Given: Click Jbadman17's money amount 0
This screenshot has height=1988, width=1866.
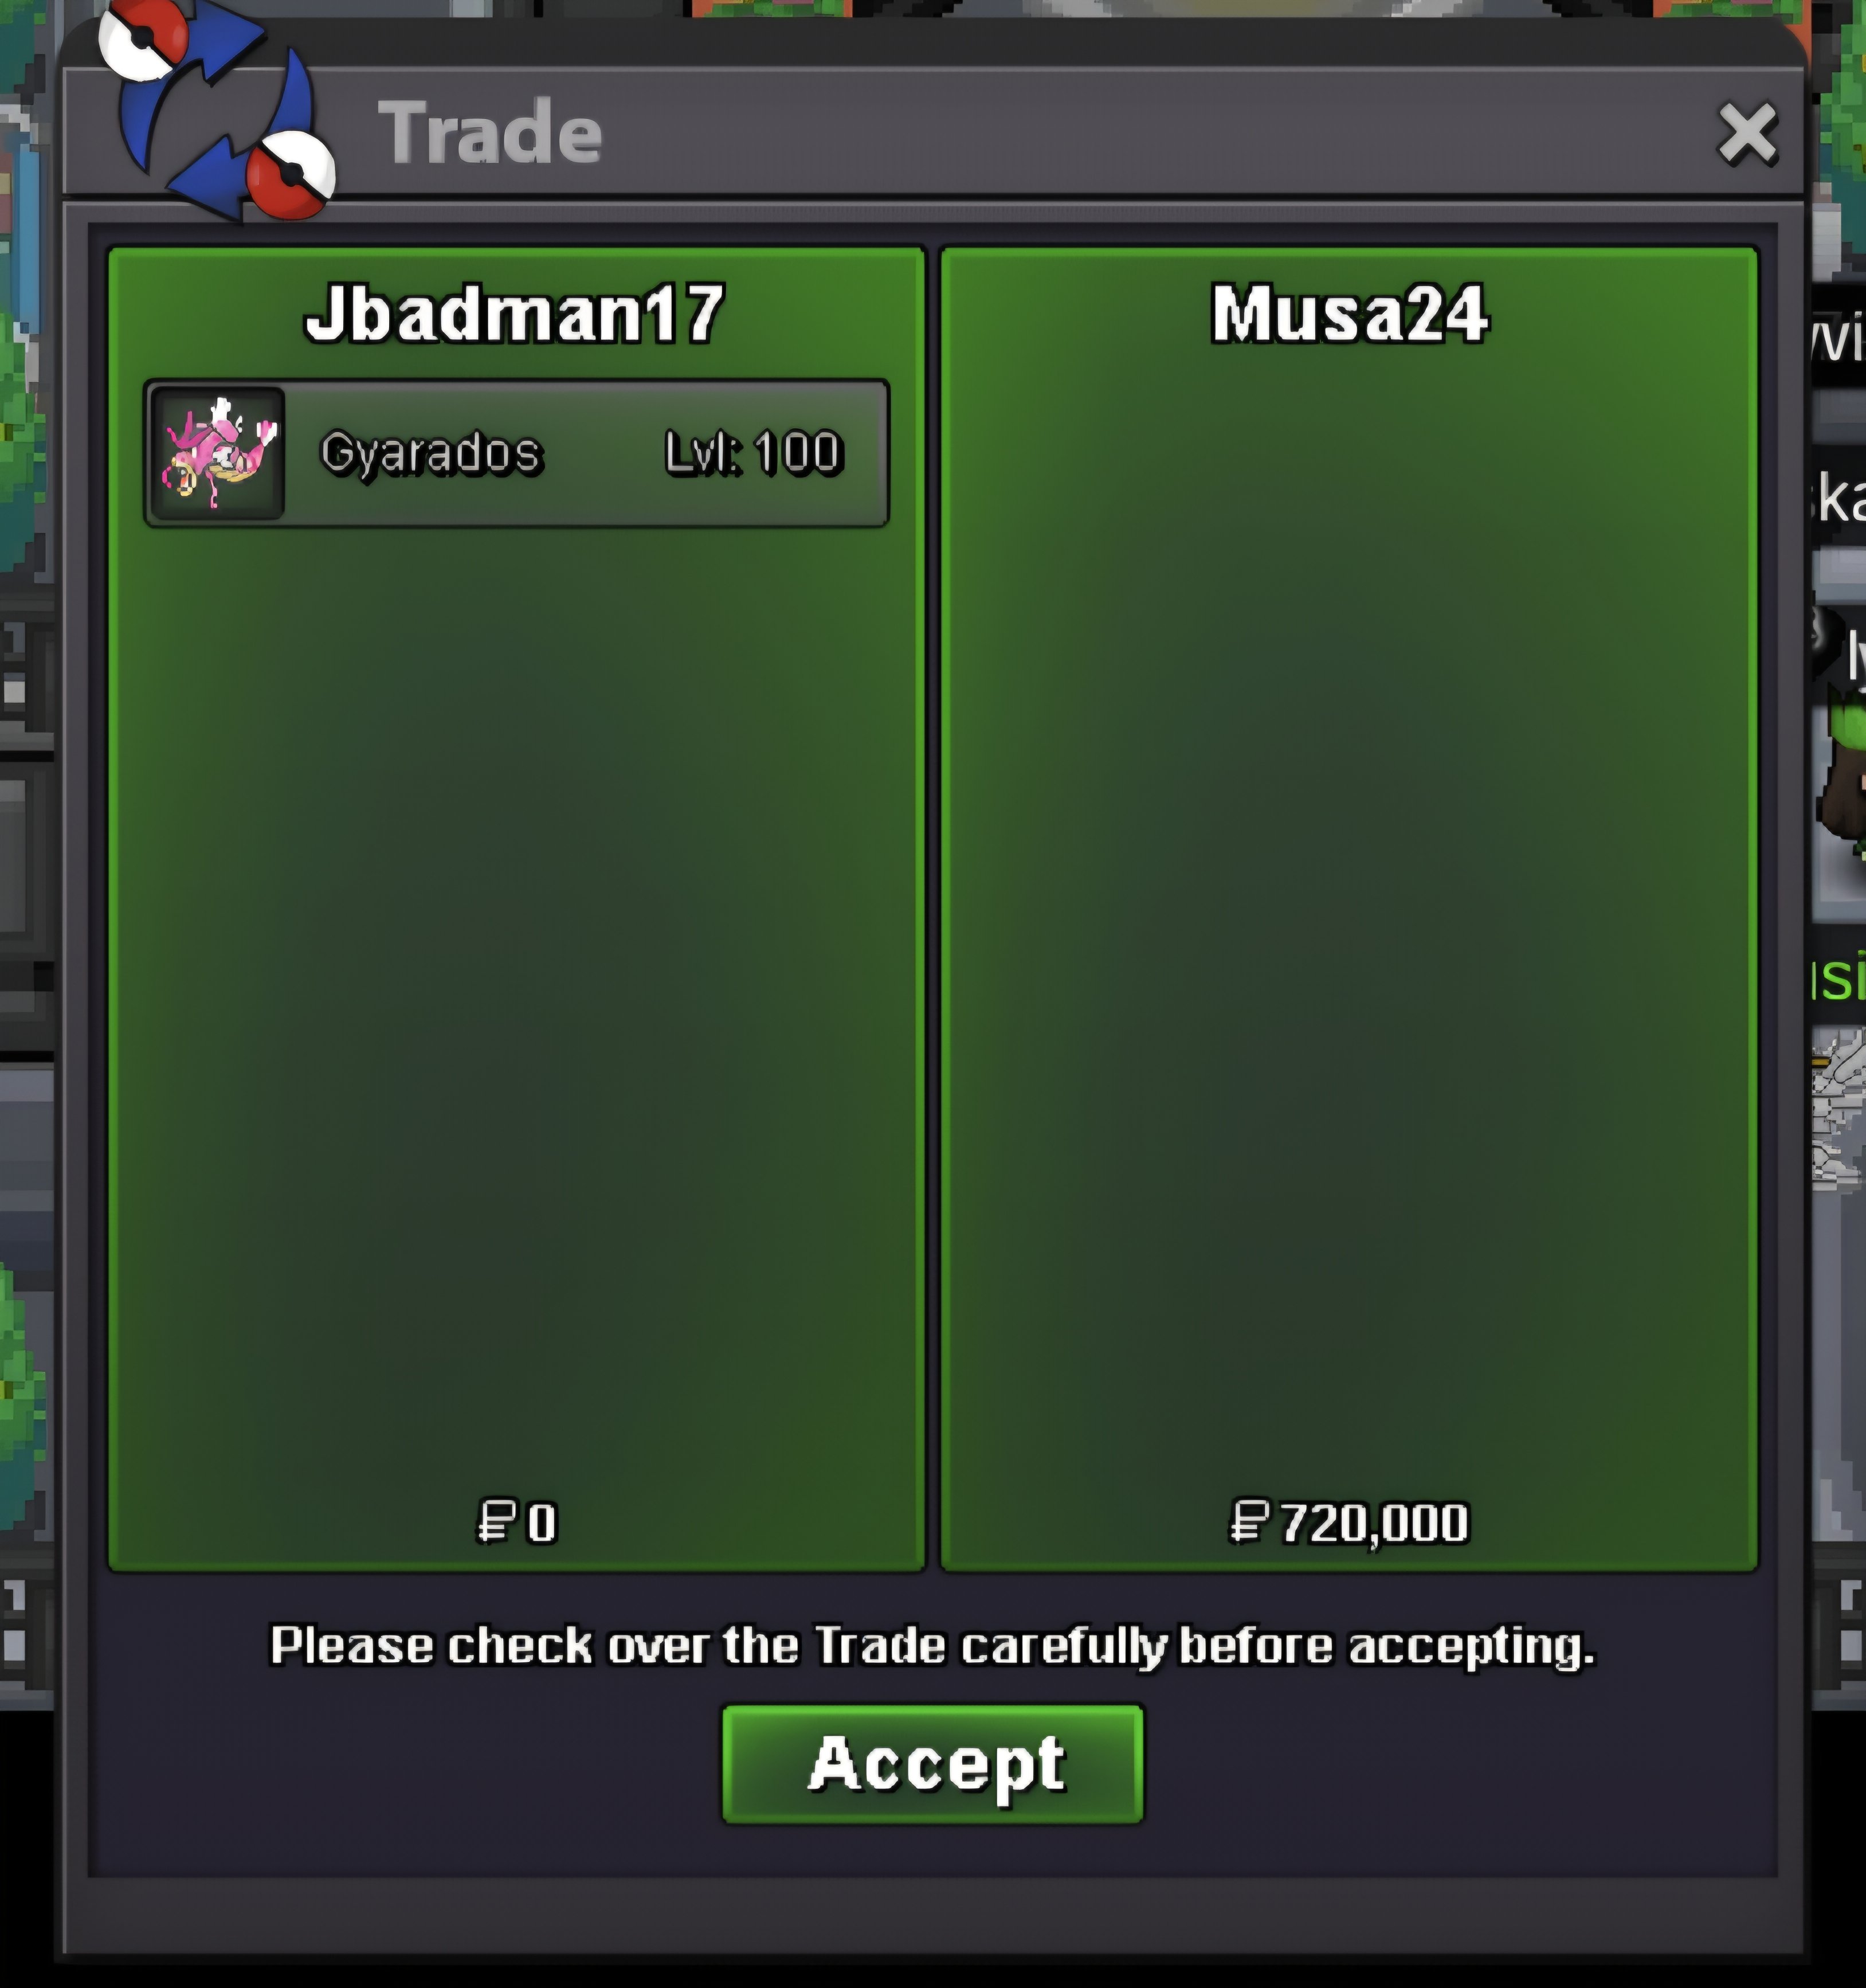Looking at the screenshot, I should tap(542, 1523).
